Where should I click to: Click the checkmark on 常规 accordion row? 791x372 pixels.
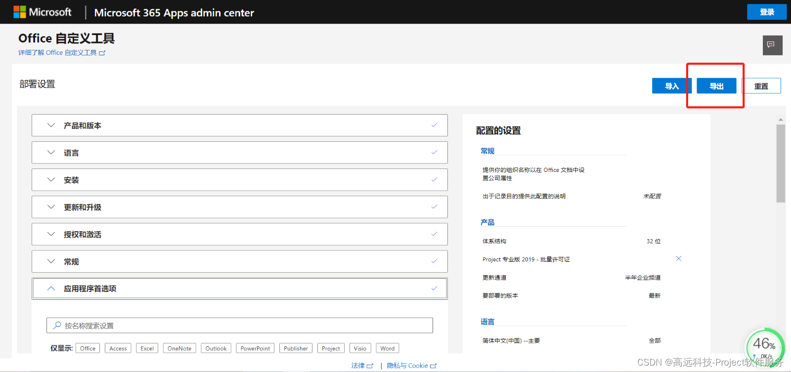(x=434, y=261)
